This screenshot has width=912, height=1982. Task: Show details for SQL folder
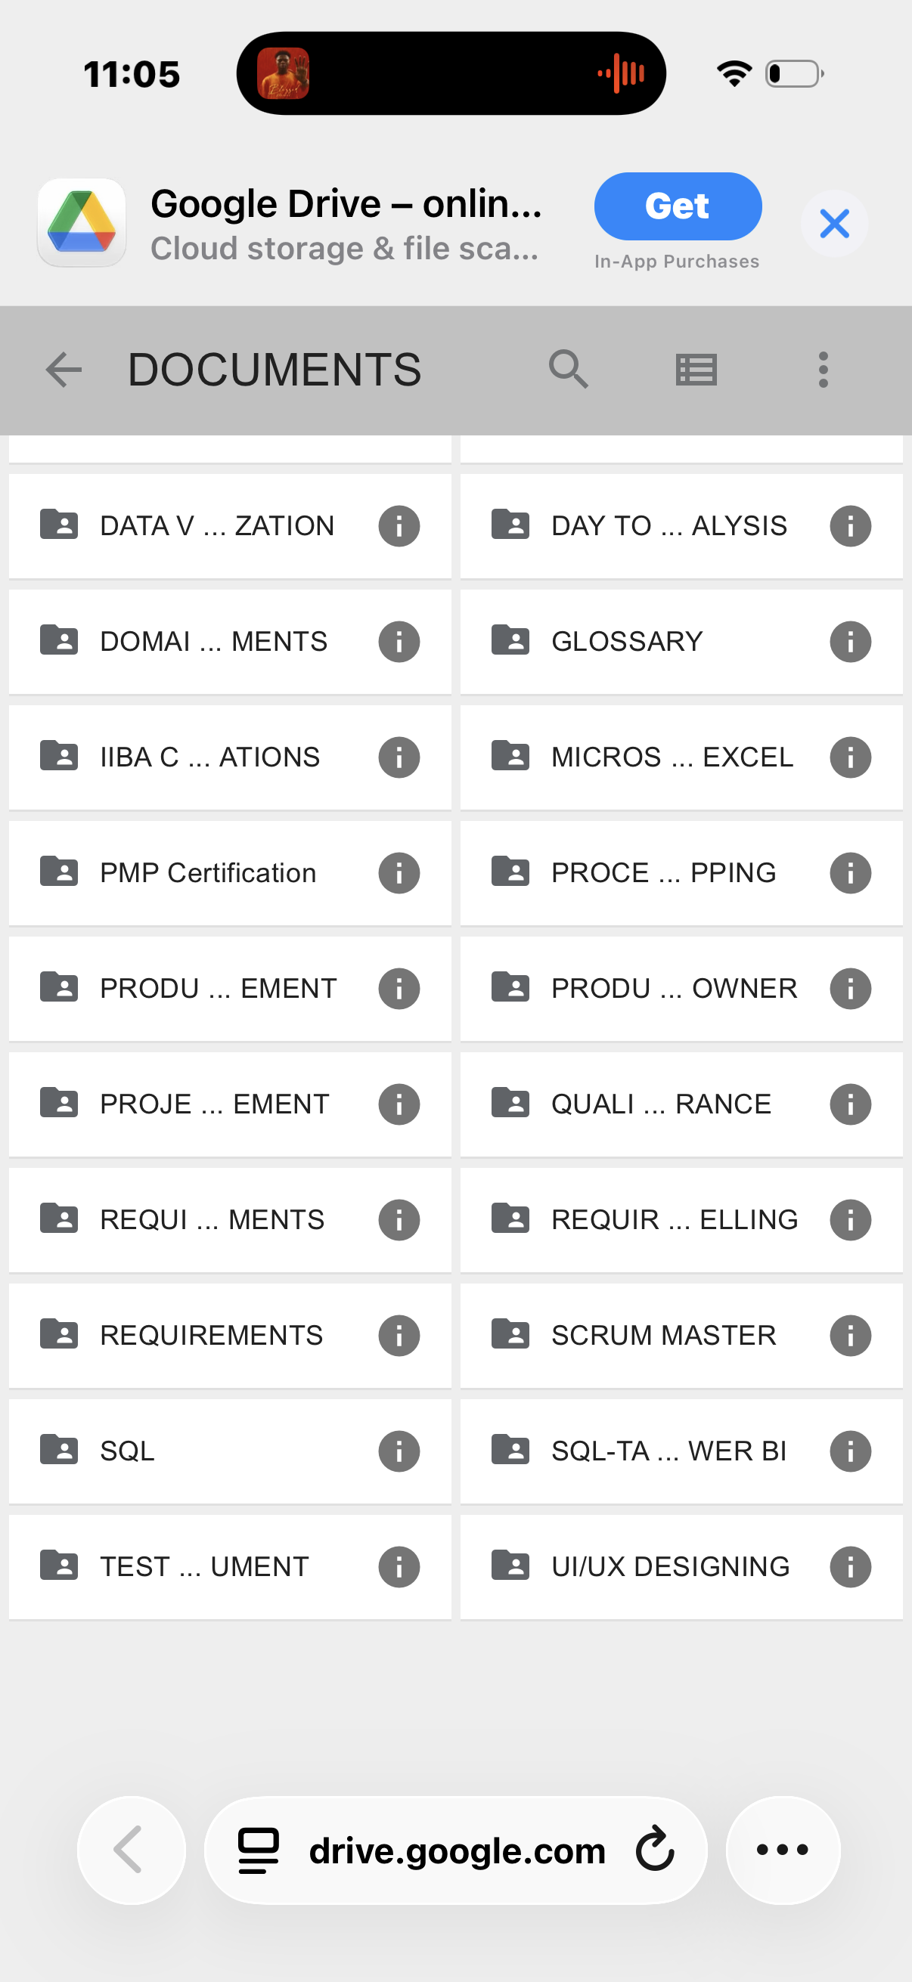point(399,1451)
